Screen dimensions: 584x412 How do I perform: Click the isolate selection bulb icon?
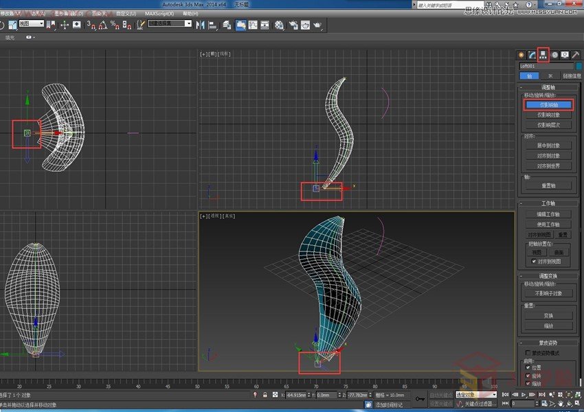[x=255, y=395]
